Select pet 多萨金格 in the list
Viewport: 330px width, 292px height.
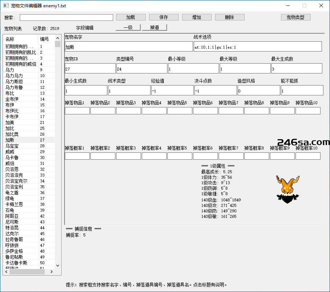point(29,251)
